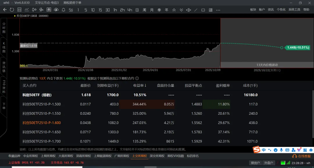Click the alert bell icon
314x168 pixels.
[x=63, y=10]
